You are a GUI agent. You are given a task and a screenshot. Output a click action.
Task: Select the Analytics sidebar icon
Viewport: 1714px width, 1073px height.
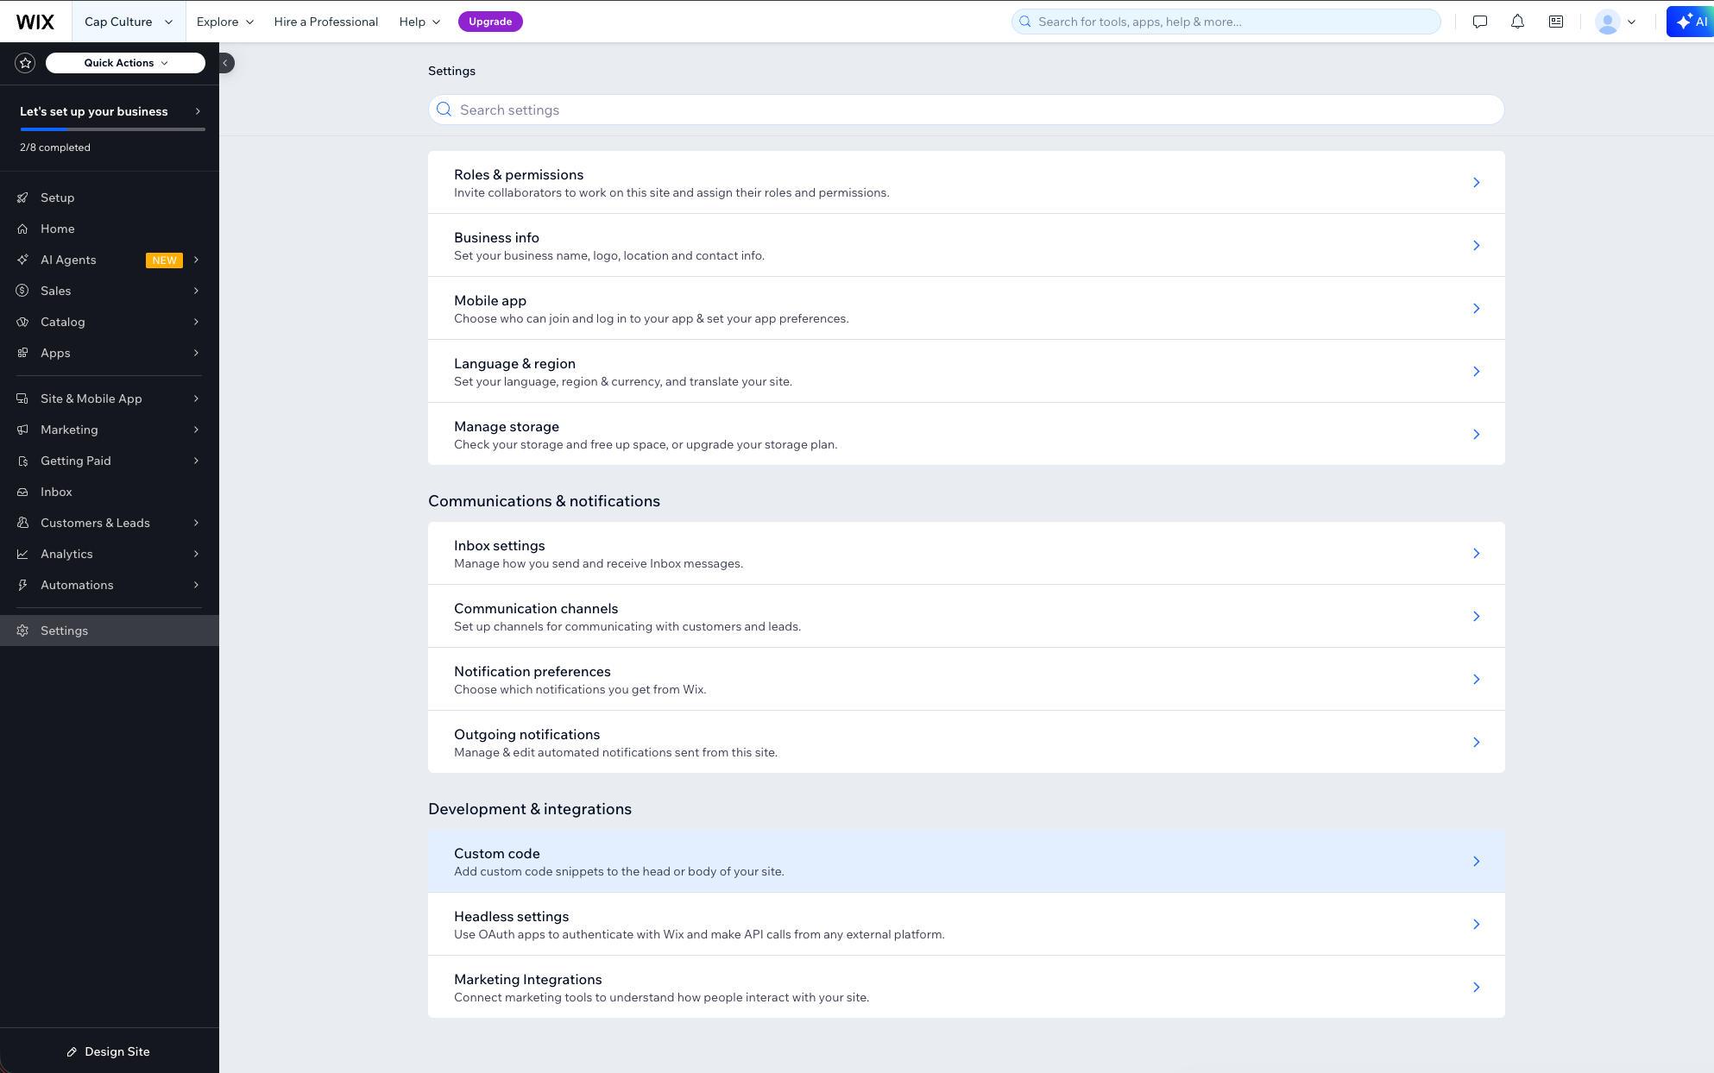(x=22, y=554)
